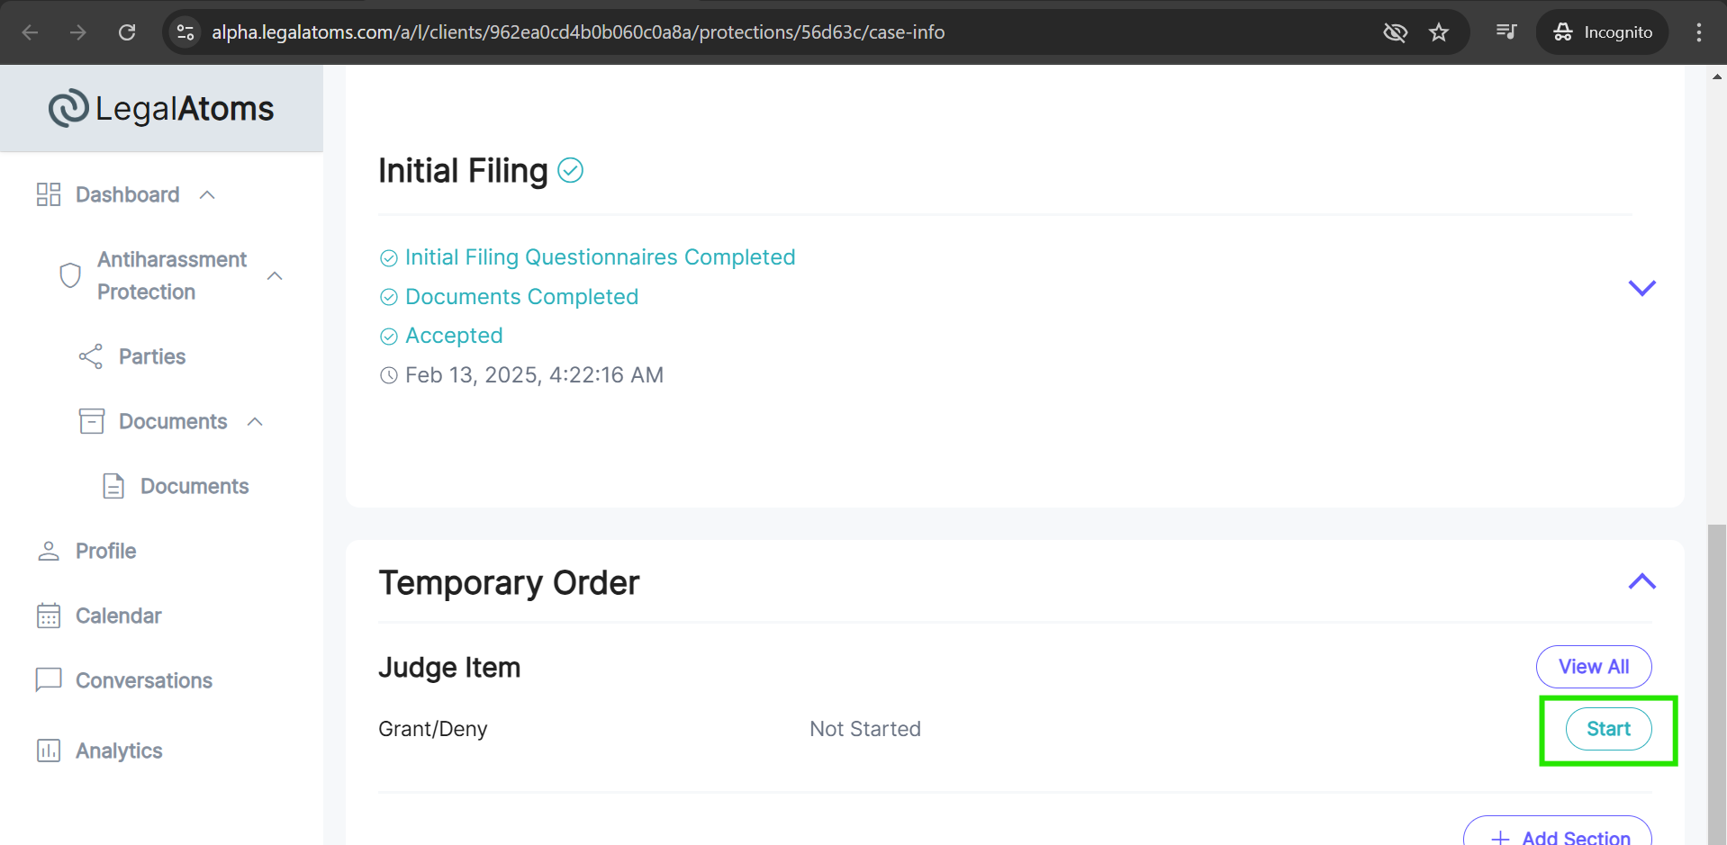Click the LegalAtoms logo

tap(161, 109)
